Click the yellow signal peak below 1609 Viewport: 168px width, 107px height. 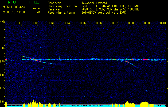point(145,104)
